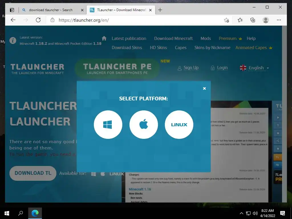Open the Download Skins link
292x219 pixels.
127,48
